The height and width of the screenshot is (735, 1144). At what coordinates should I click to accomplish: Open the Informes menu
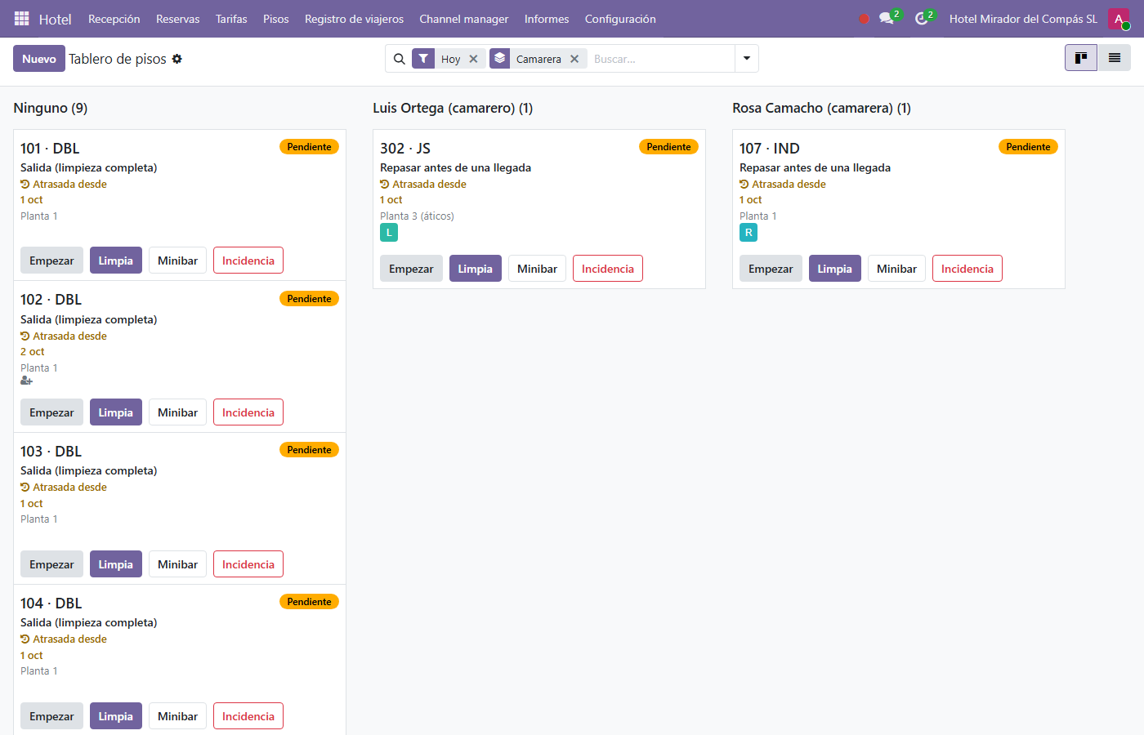[547, 19]
